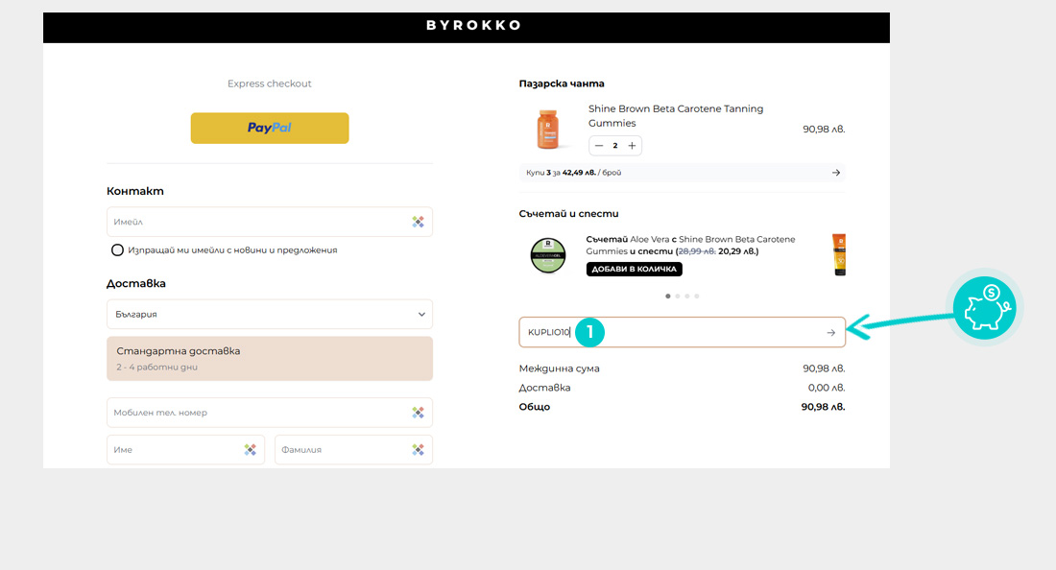Viewport: 1056px width, 570px height.
Task: Click the BYROKKO logo in header
Action: tap(473, 26)
